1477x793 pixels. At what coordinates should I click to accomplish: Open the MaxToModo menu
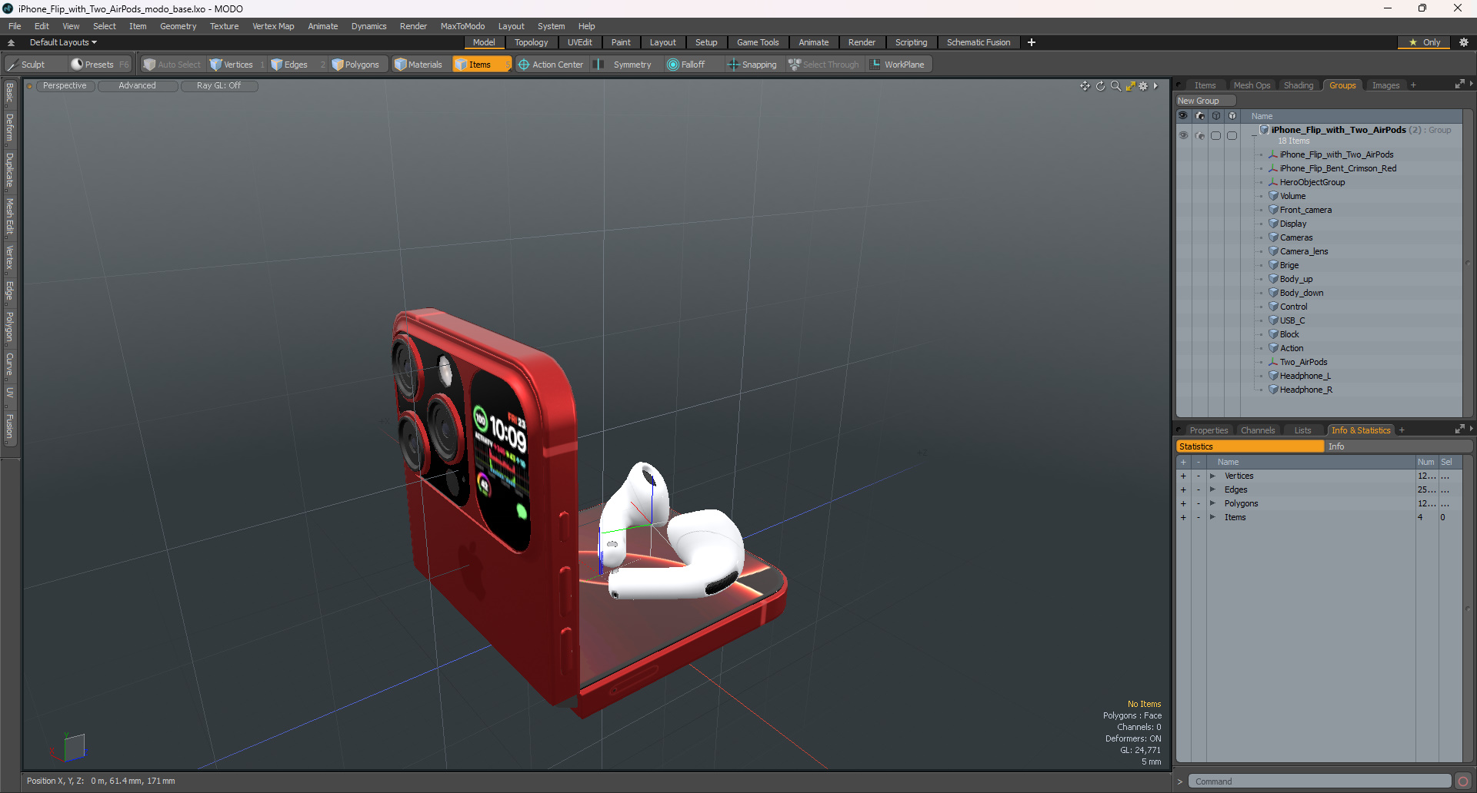click(462, 26)
